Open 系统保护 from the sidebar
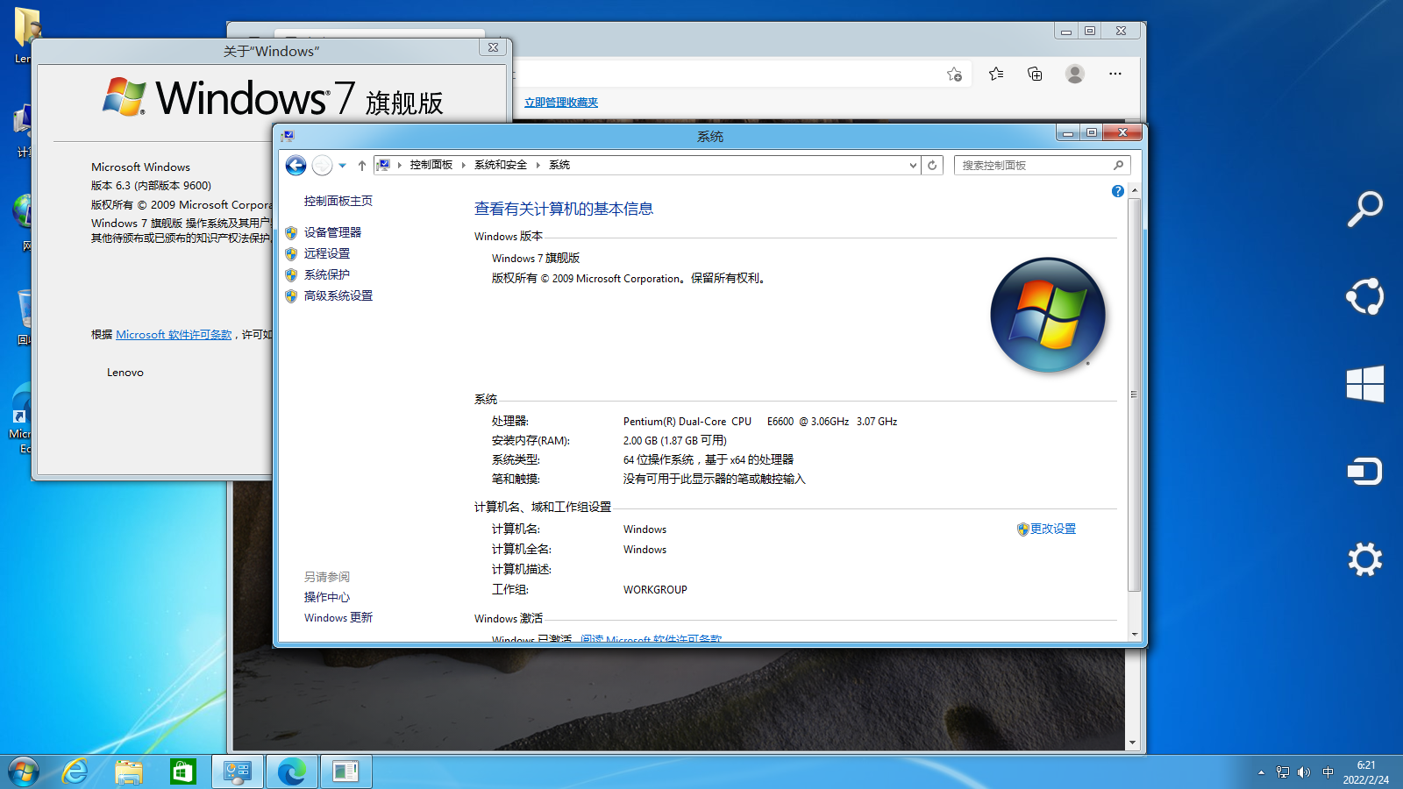The width and height of the screenshot is (1403, 789). click(x=327, y=274)
